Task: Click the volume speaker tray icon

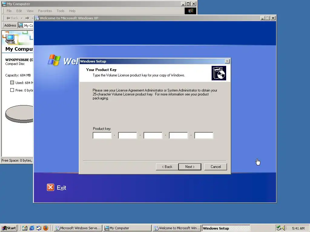Action: 284,228
